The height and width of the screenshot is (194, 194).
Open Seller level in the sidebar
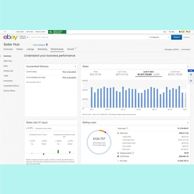pyautogui.click(x=8, y=61)
